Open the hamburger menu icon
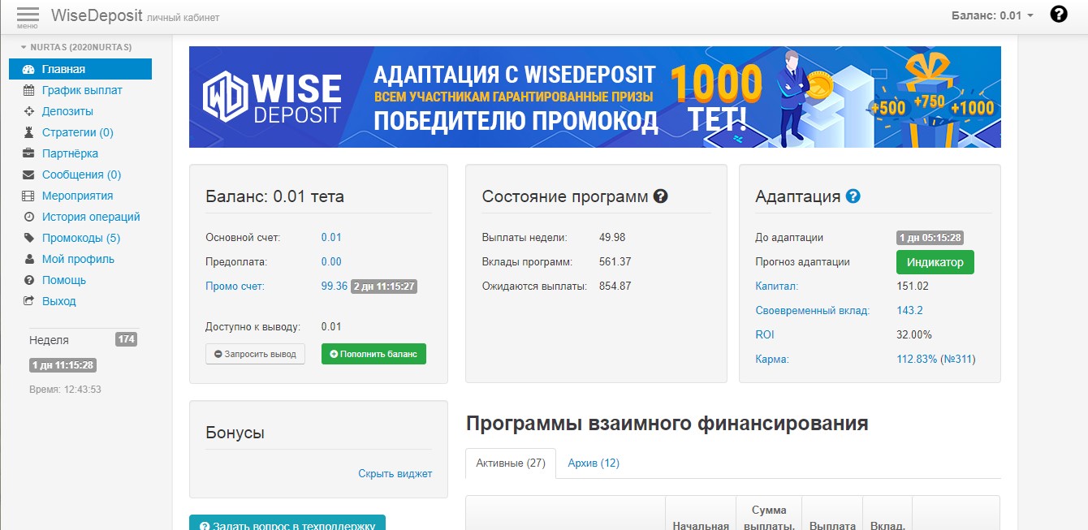The height and width of the screenshot is (530, 1088). click(x=27, y=15)
